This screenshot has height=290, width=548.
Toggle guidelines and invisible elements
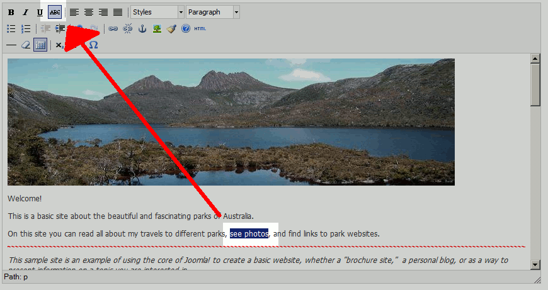pyautogui.click(x=40, y=45)
